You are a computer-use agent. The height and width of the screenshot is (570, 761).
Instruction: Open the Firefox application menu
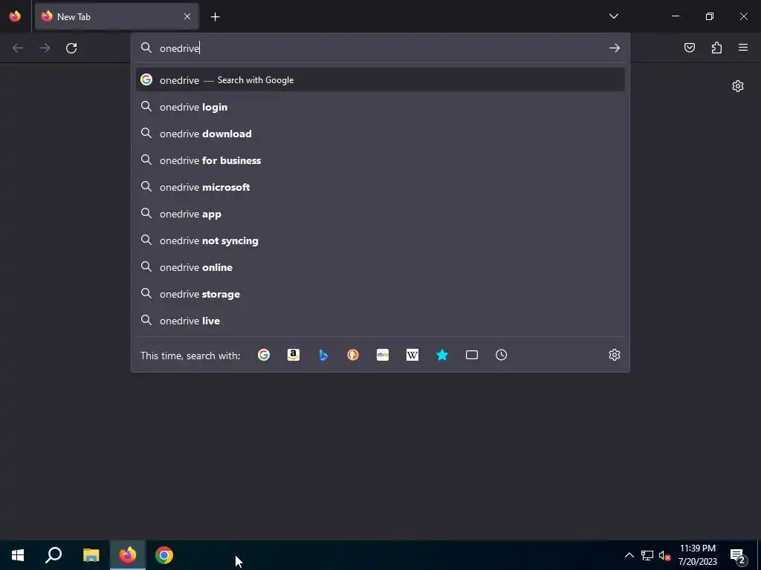click(743, 47)
